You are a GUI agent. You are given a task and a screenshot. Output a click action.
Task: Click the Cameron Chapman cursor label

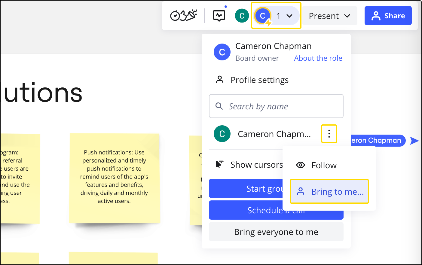point(378,140)
